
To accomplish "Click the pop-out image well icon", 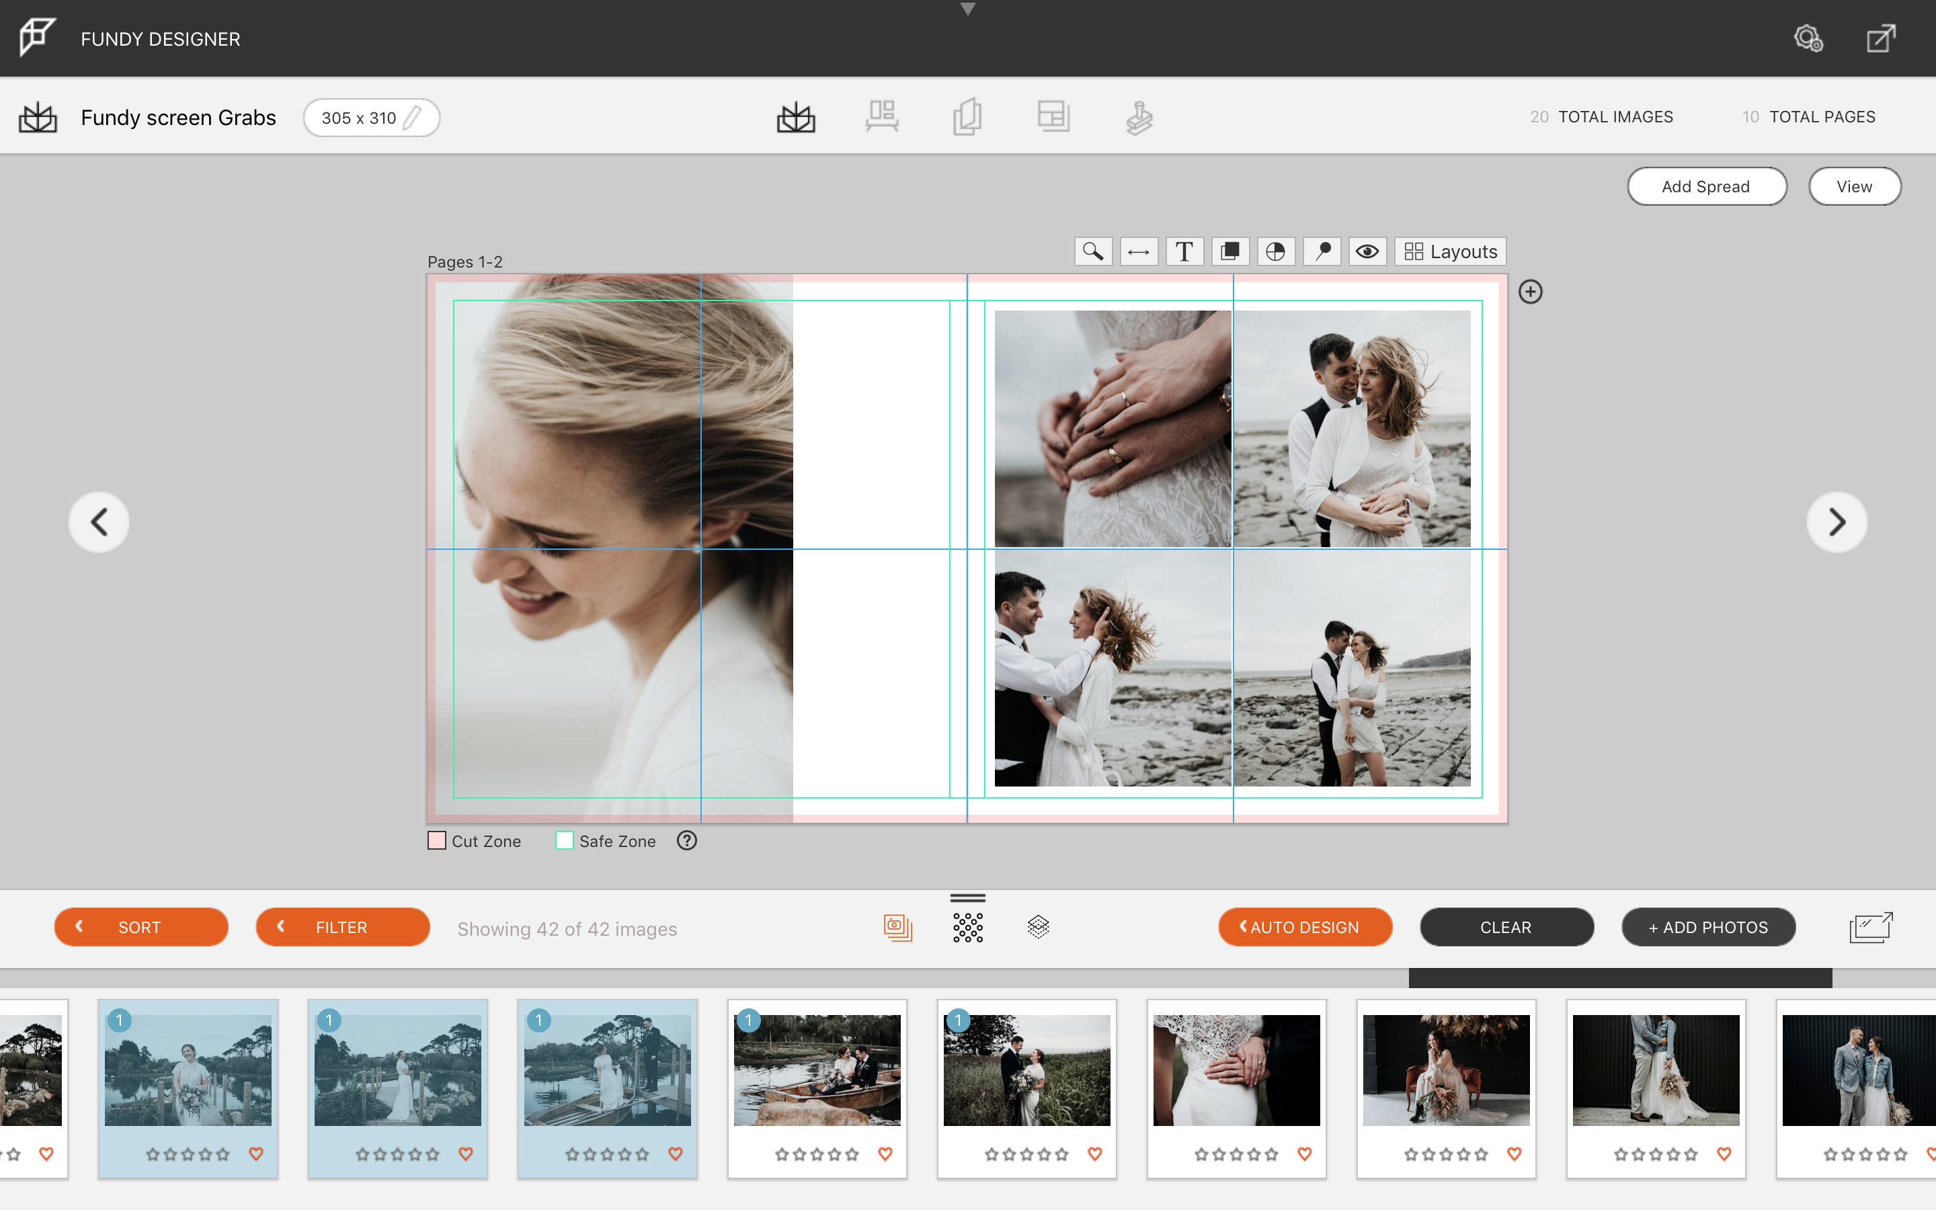I will pos(1871,928).
